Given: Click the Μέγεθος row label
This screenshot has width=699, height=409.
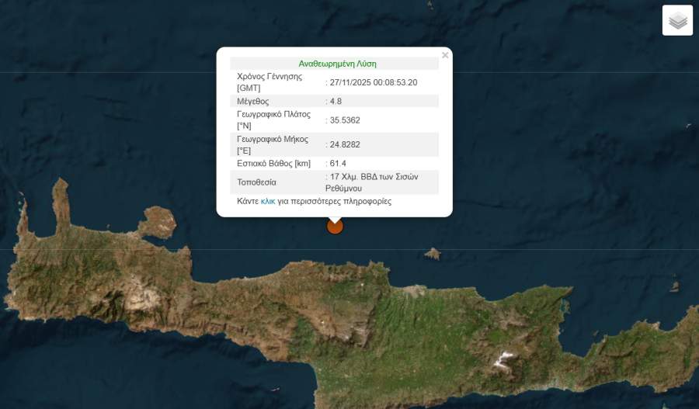Looking at the screenshot, I should click(x=252, y=101).
